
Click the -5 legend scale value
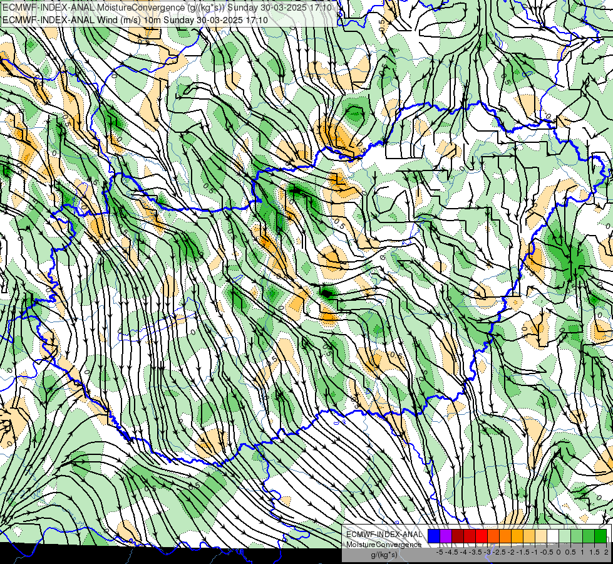pyautogui.click(x=440, y=552)
